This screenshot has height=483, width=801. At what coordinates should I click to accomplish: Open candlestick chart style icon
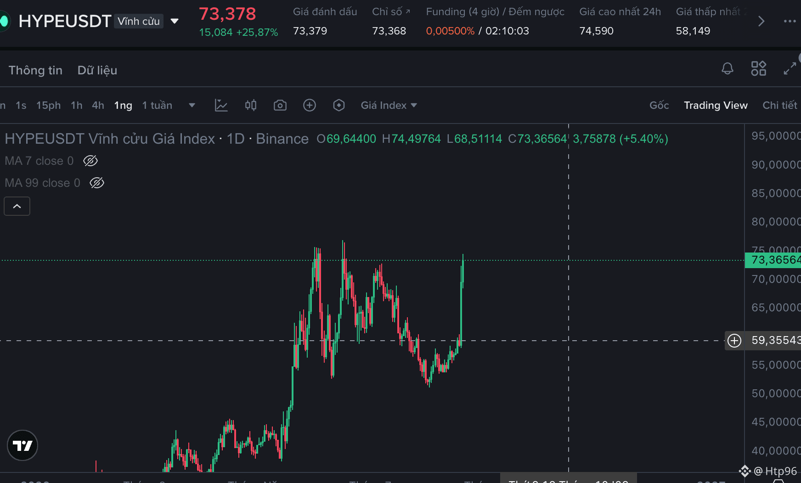[251, 105]
